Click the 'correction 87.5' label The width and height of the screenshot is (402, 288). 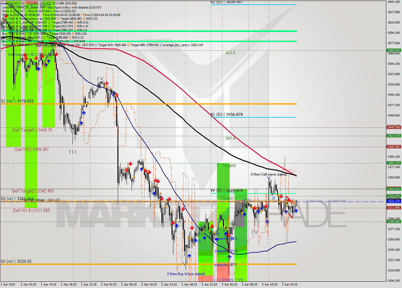point(226,265)
